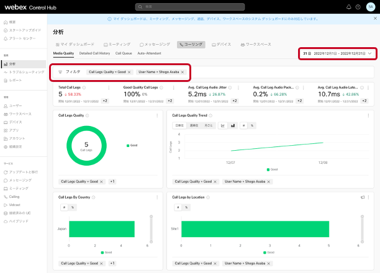Set Call Legs by Location to % mode
The image size is (380, 273).
tap(186, 207)
